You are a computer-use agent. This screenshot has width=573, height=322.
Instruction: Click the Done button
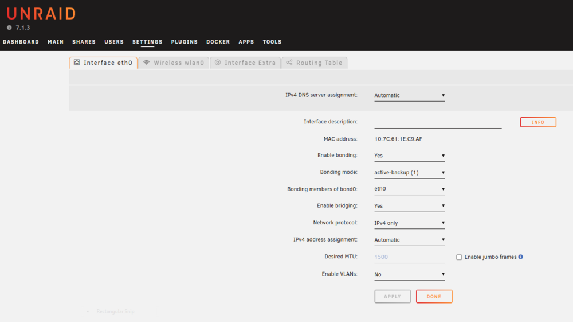[x=434, y=296]
